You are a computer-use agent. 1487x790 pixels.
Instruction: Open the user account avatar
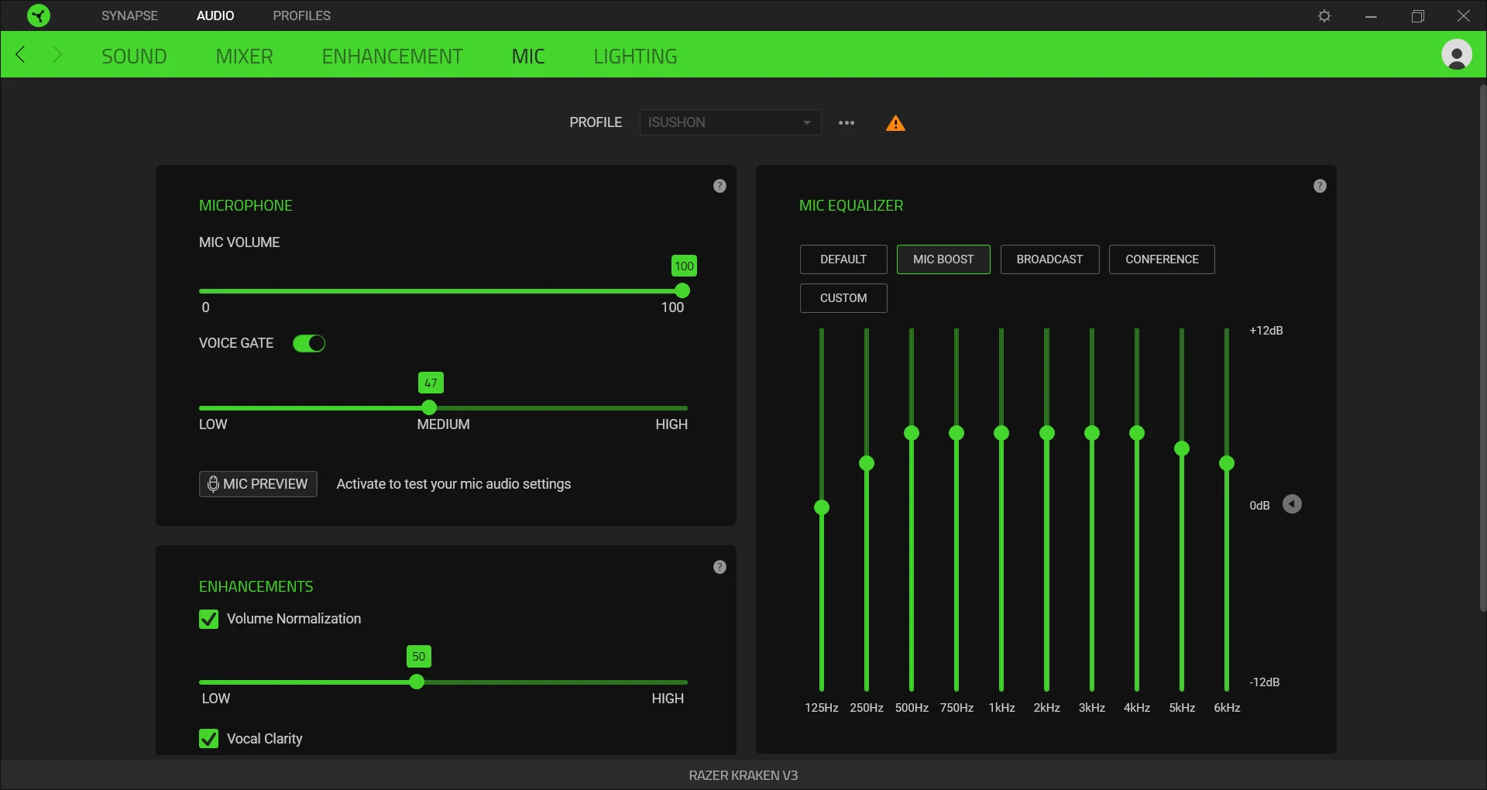tap(1457, 54)
